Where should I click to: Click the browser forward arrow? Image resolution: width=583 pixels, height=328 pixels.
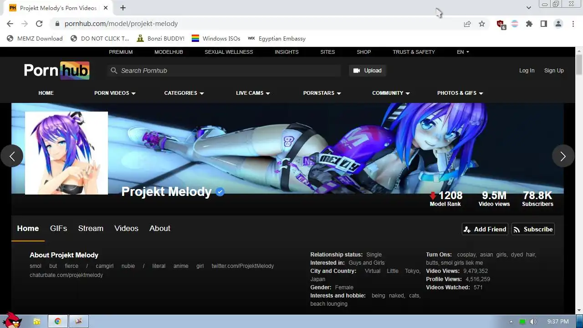coord(25,24)
